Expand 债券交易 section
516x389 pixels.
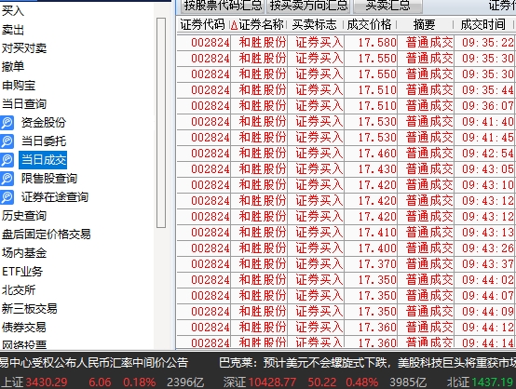pos(24,328)
